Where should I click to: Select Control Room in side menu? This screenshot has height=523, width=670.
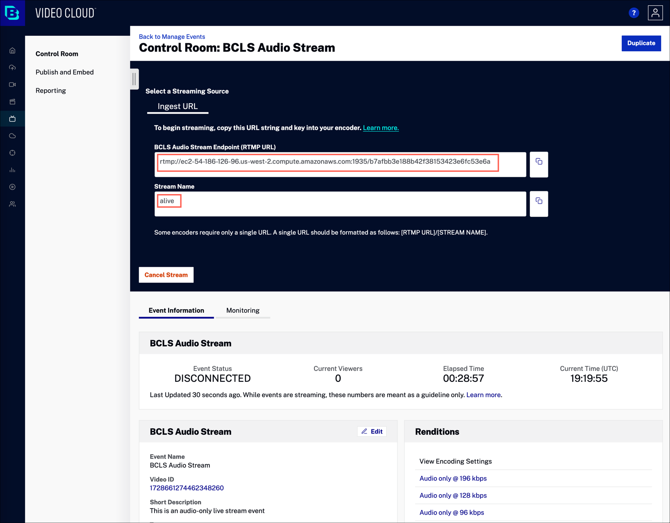pyautogui.click(x=57, y=54)
